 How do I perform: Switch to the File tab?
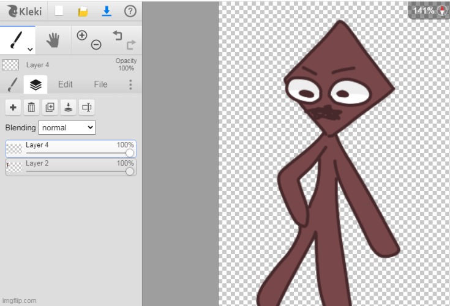[x=100, y=84]
